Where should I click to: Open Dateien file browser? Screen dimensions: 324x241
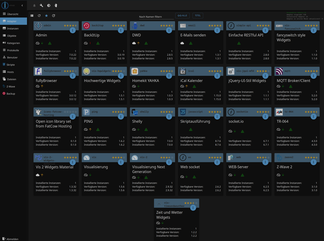point(13,79)
